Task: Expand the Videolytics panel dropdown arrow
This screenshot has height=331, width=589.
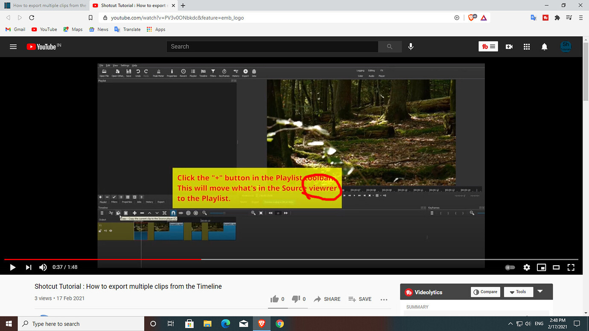Action: point(540,292)
